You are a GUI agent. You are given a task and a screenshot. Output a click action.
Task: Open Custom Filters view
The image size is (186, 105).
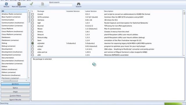(x=15, y=96)
